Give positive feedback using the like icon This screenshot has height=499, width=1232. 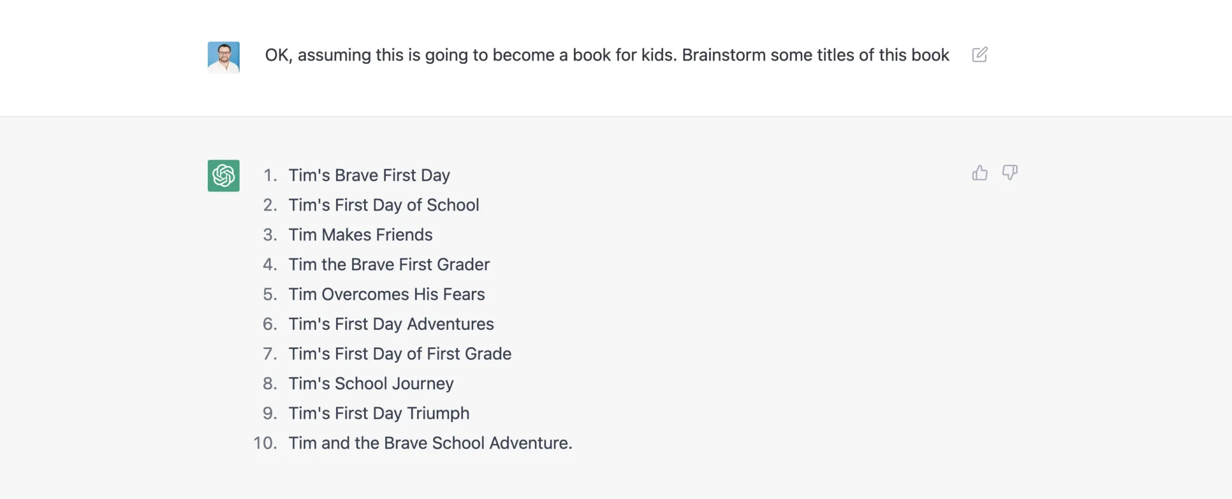979,173
